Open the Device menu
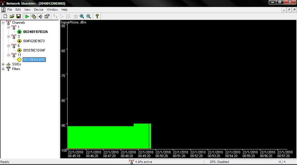The image size is (297, 165). tap(39, 10)
